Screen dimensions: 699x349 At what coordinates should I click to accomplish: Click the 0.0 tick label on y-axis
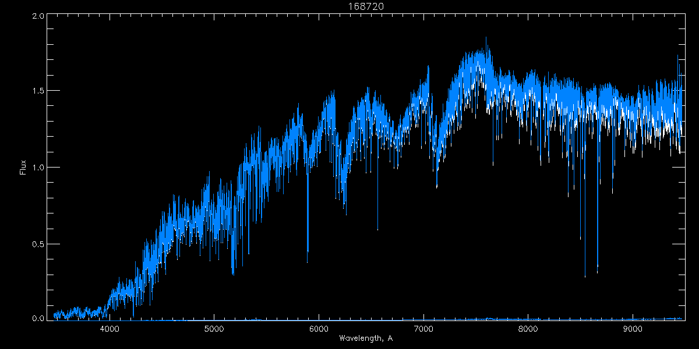[37, 319]
